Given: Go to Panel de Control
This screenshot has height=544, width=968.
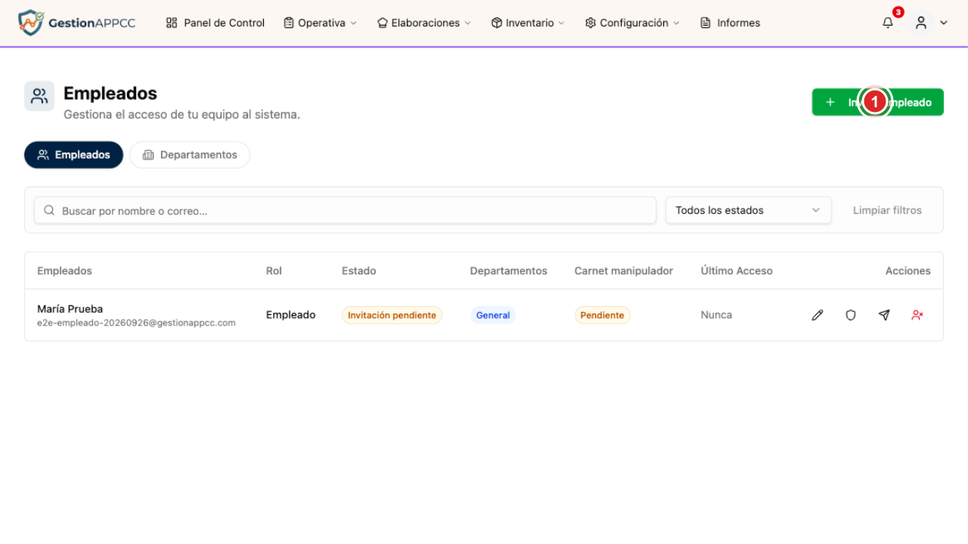Looking at the screenshot, I should [x=216, y=23].
